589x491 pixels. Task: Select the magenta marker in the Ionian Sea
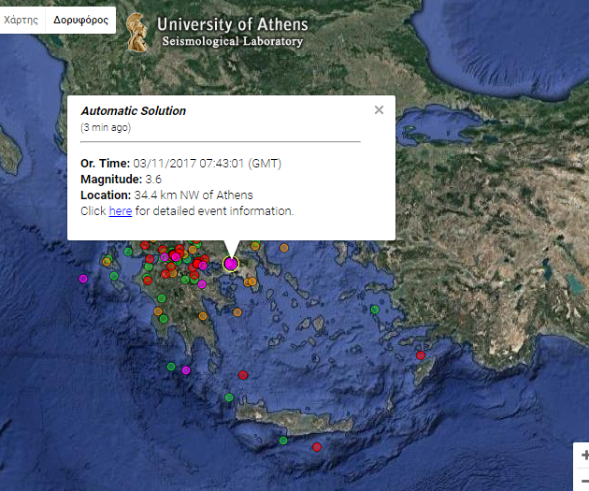pos(83,279)
